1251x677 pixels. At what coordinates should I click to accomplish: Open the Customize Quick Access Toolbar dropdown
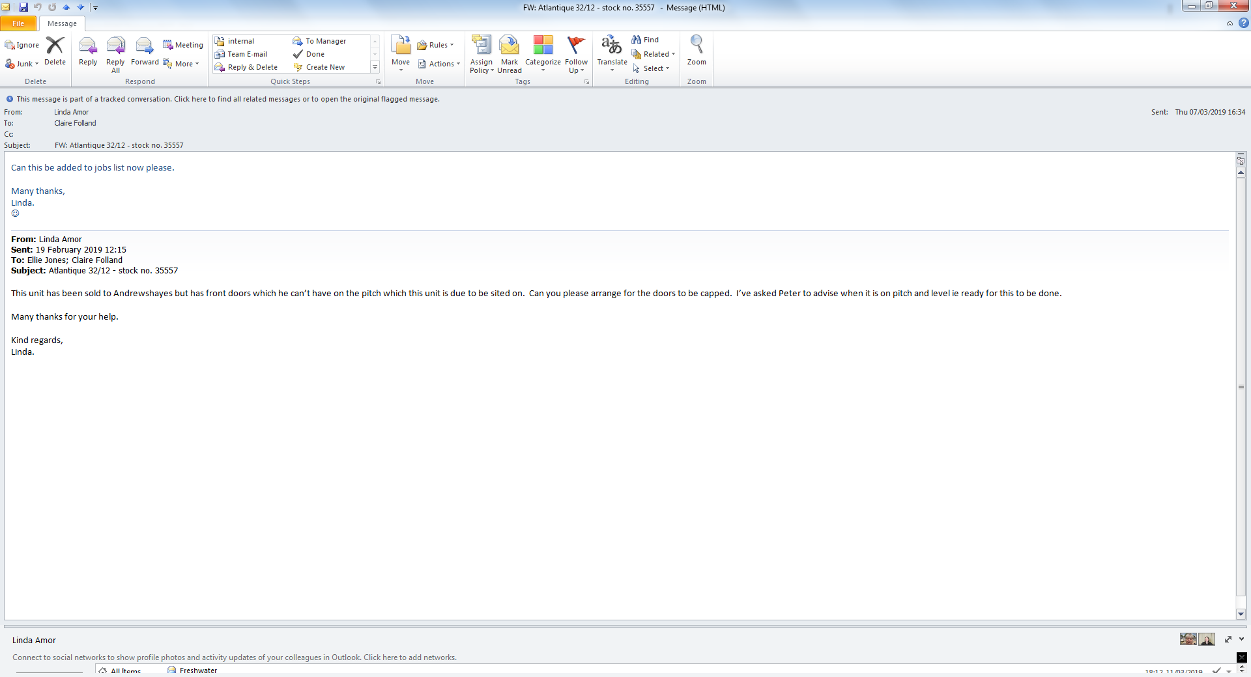pos(95,8)
